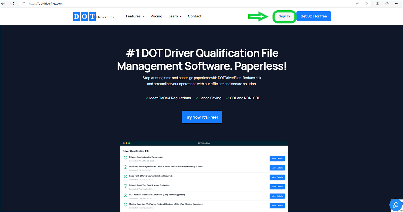Click the 'CDL and NON-CDL' text
The image size is (403, 212).
245,98
